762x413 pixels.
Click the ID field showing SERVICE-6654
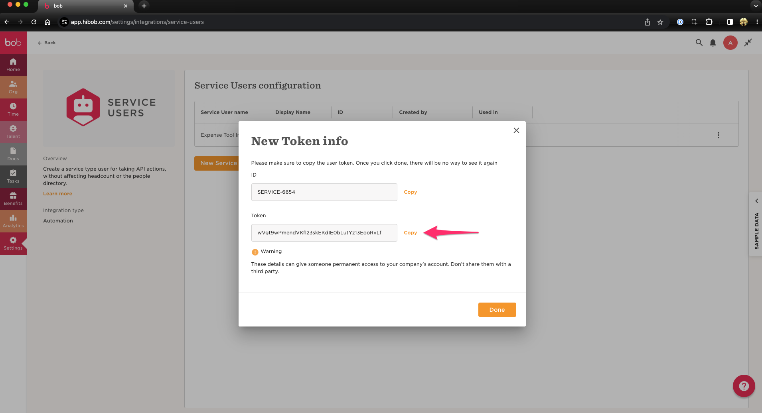pos(324,192)
